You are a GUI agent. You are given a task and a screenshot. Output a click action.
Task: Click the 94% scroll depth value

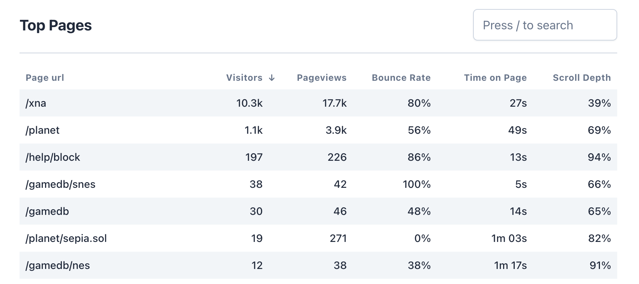[x=599, y=157]
